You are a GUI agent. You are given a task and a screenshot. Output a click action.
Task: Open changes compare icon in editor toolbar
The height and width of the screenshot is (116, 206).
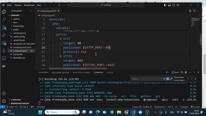pyautogui.click(x=190, y=11)
